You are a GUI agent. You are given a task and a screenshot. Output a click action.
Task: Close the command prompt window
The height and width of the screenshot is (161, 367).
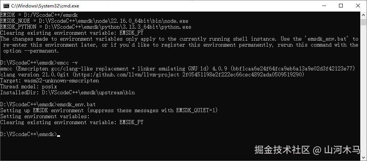[x=358, y=6]
